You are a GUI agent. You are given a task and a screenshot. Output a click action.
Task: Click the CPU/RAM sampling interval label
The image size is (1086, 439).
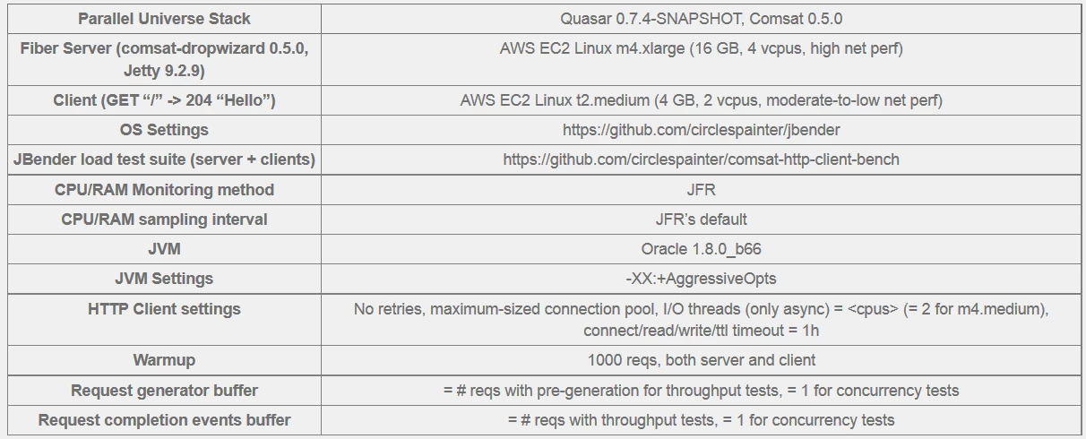[x=164, y=219]
